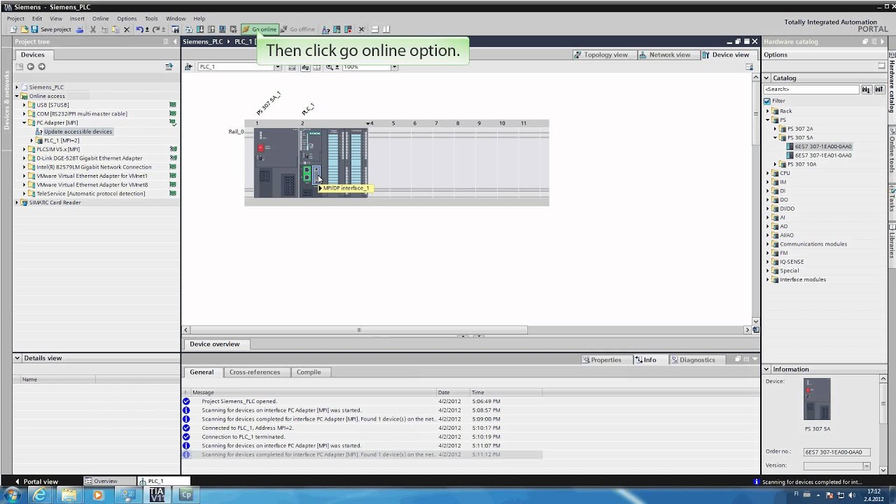Open the Online menu

pos(100,18)
